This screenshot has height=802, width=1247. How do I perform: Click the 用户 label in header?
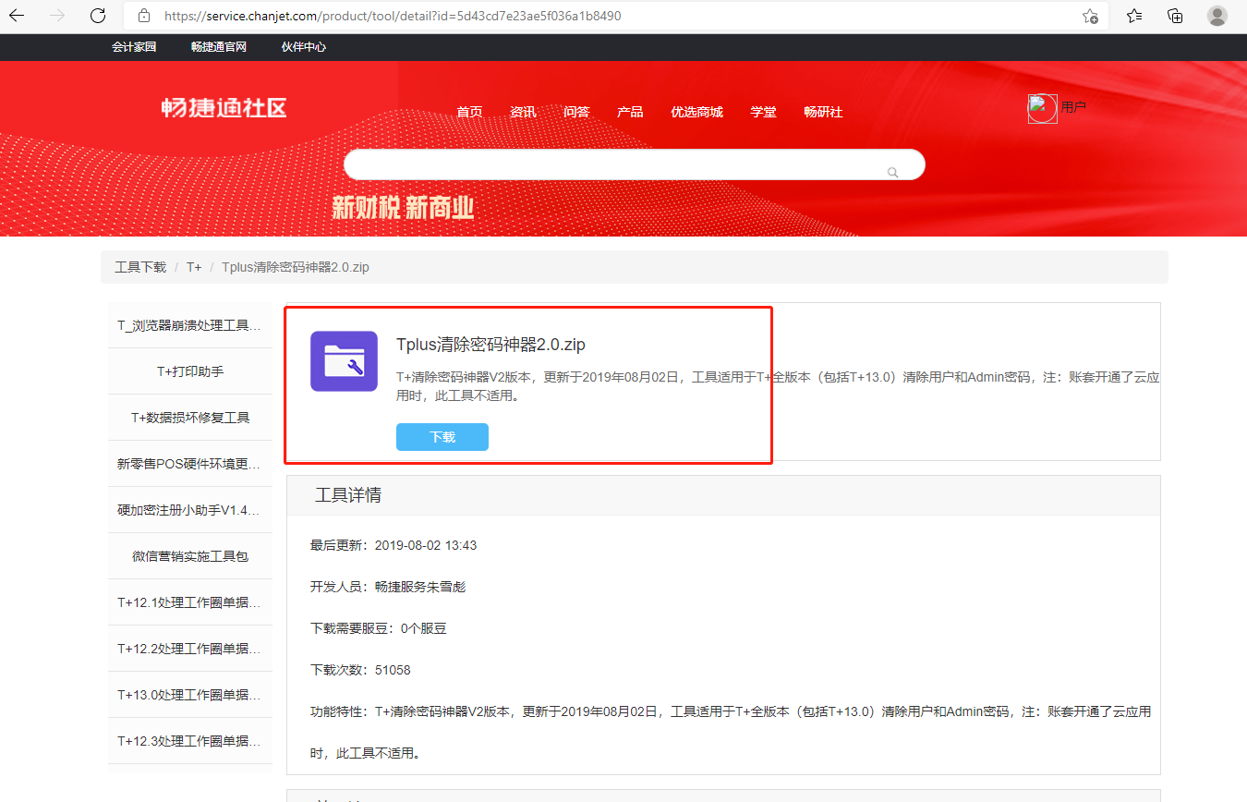1073,107
